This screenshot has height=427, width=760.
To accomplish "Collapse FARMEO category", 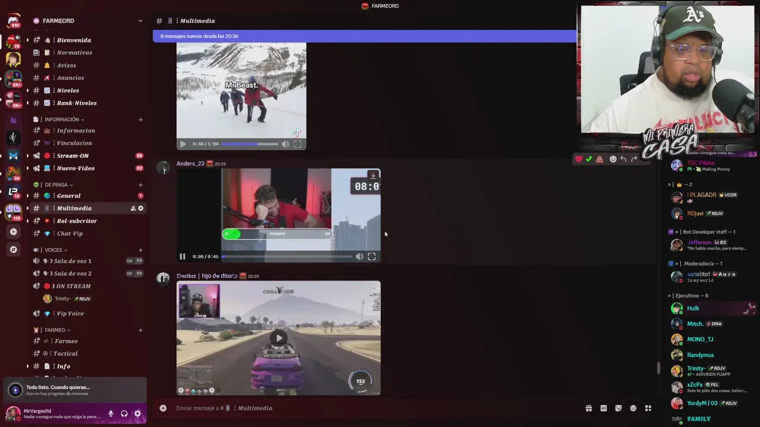I will pyautogui.click(x=55, y=330).
